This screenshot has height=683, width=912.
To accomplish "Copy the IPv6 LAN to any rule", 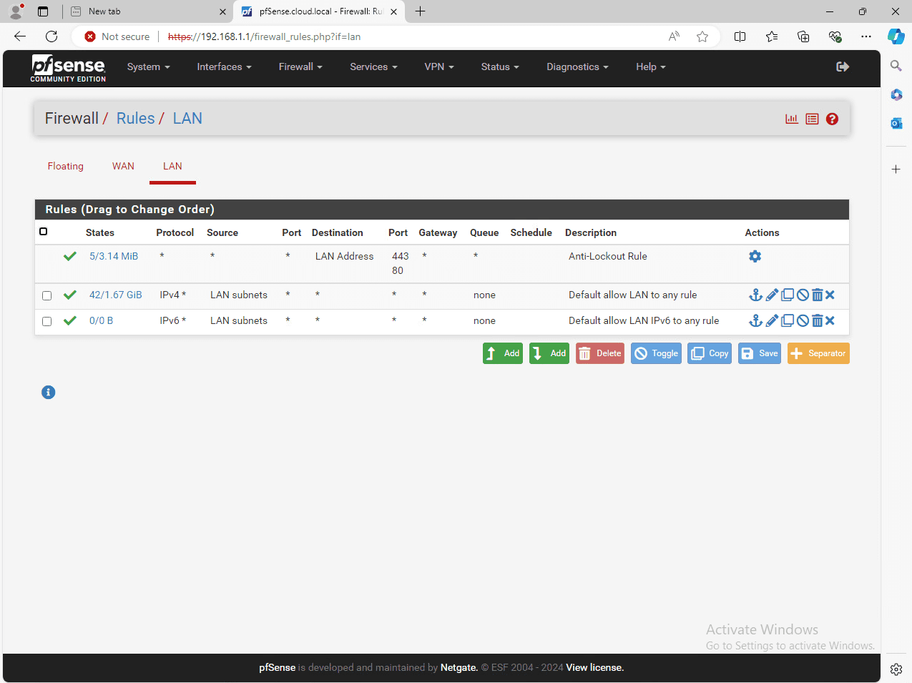I will 788,320.
